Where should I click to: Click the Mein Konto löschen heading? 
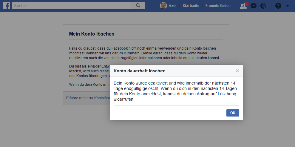[x=92, y=34]
